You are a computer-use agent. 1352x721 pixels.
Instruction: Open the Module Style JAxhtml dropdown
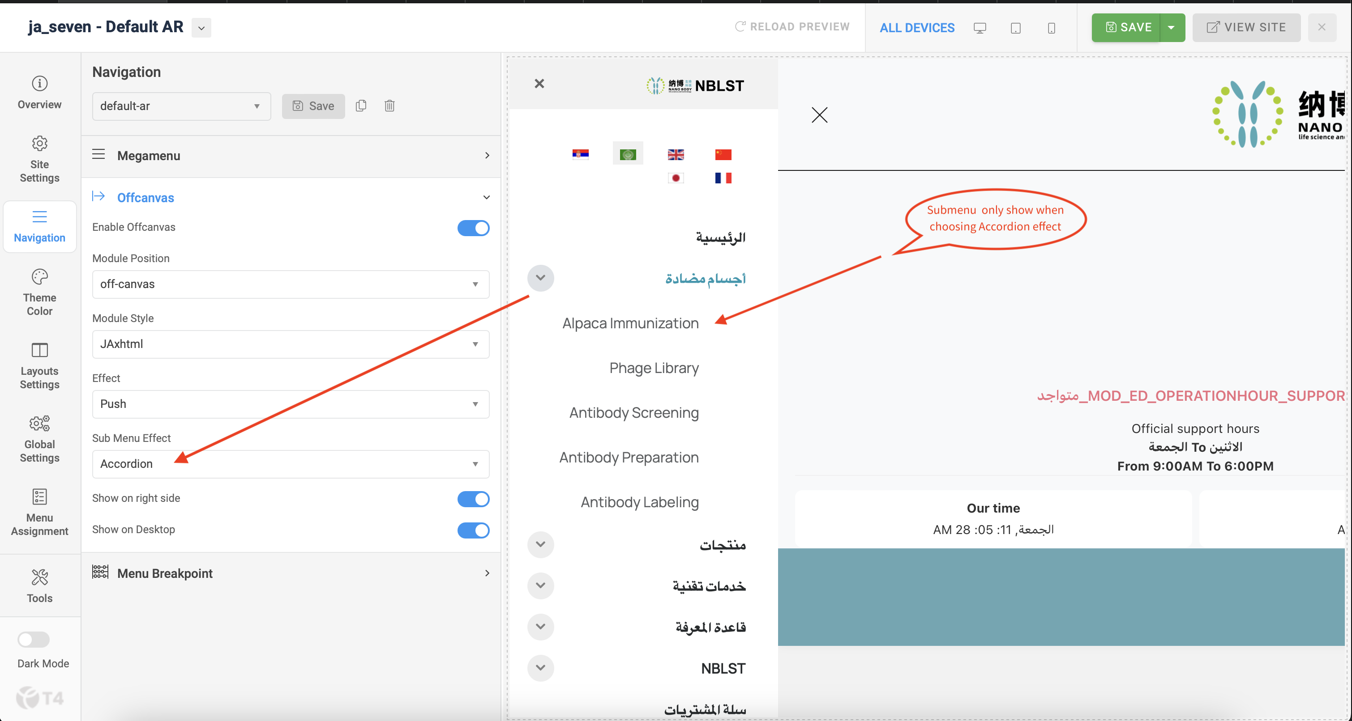pos(290,344)
